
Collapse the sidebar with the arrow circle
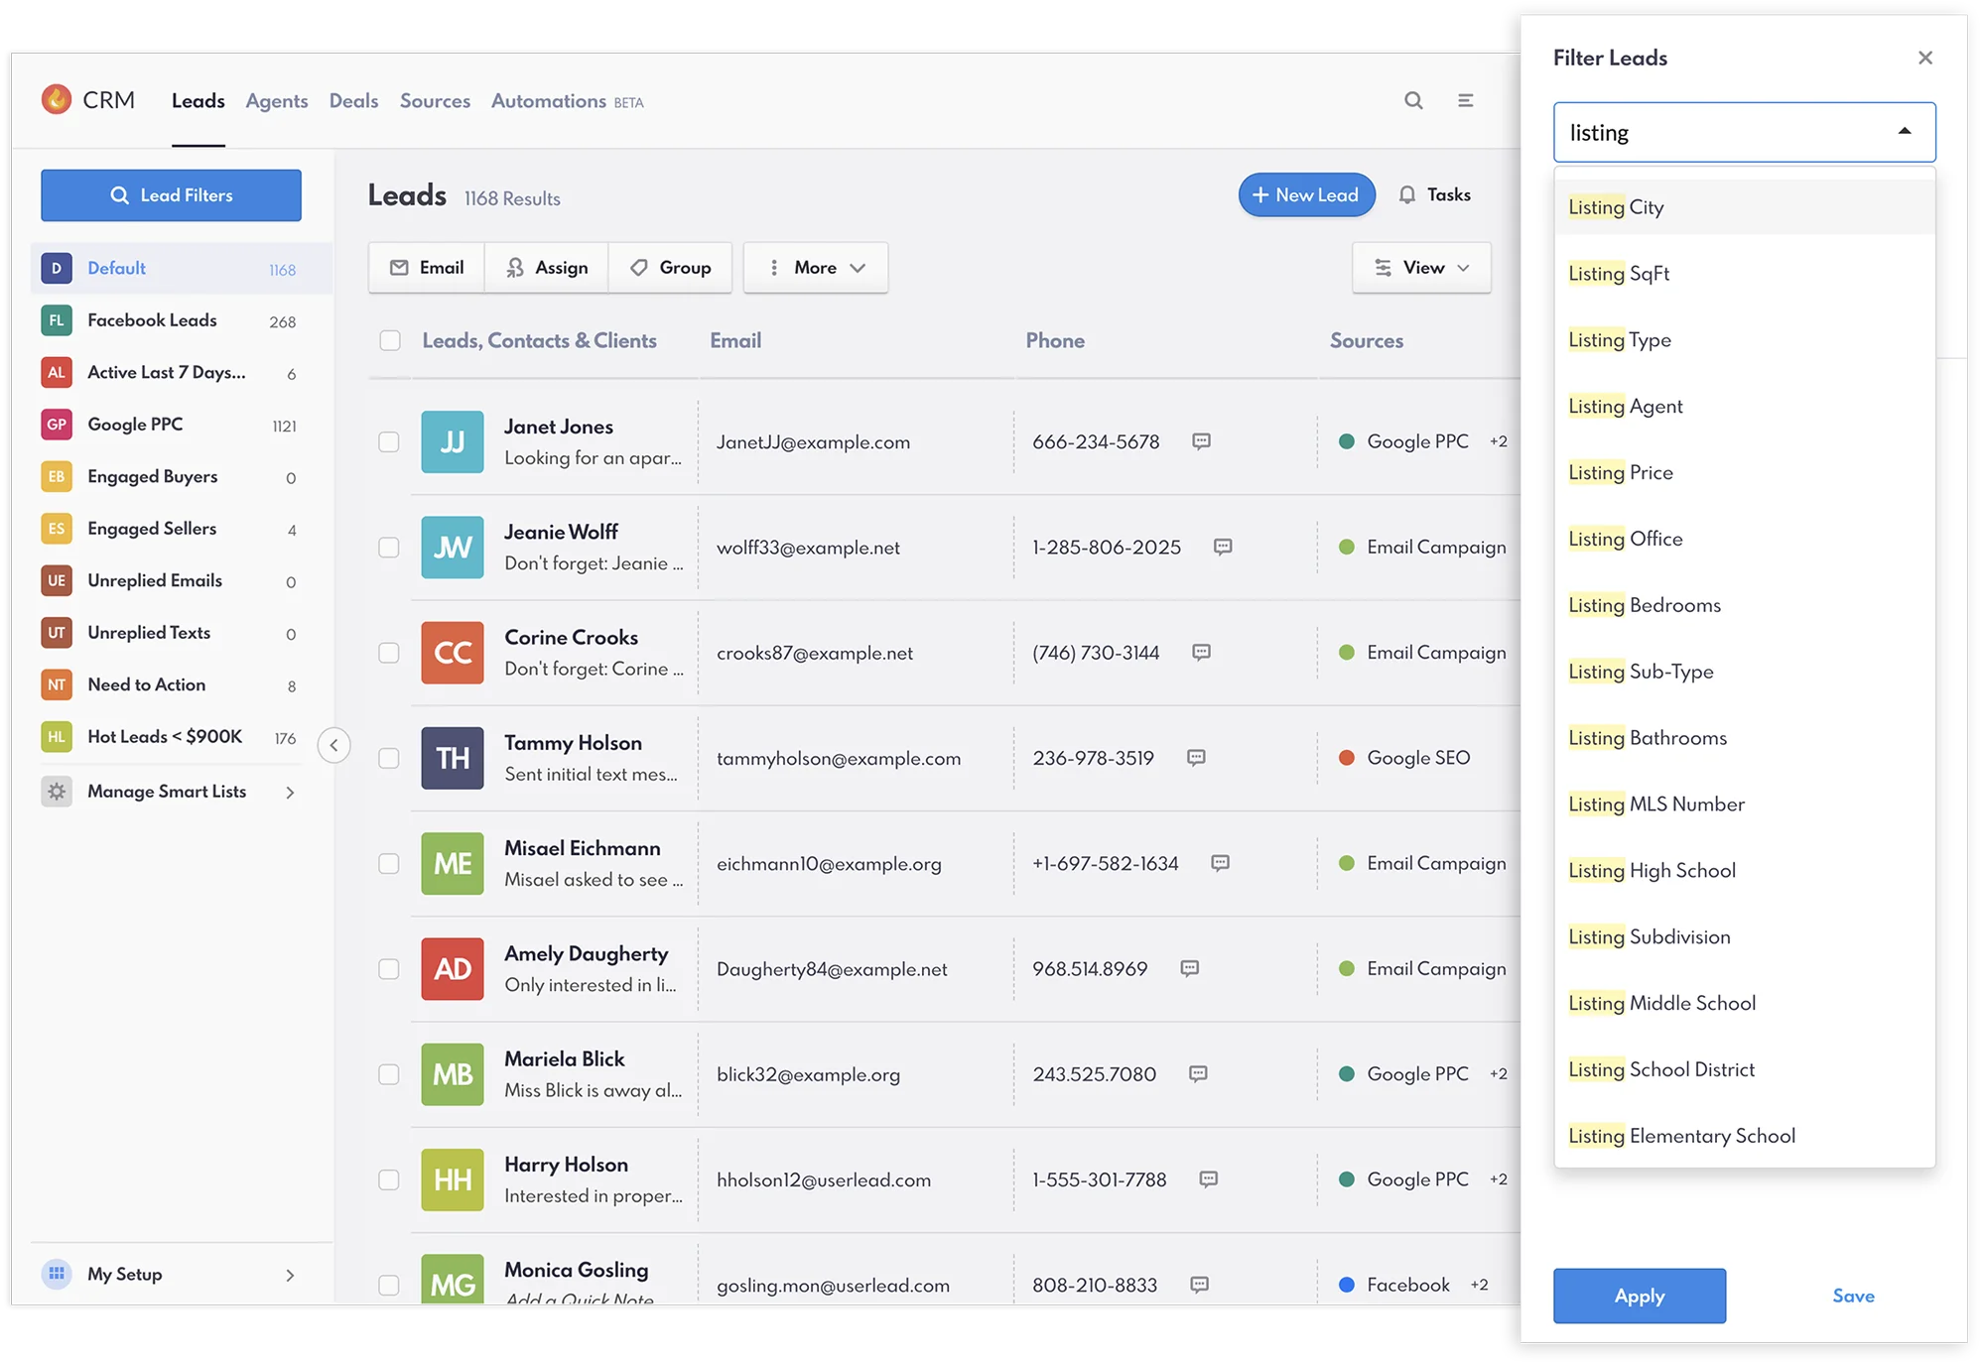[x=333, y=745]
